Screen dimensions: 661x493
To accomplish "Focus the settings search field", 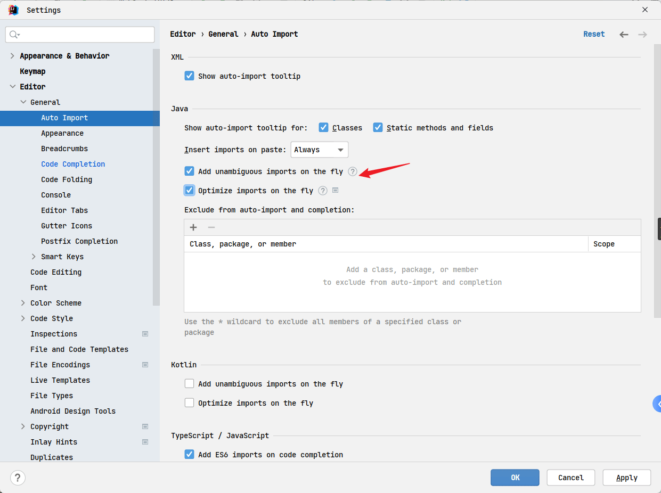I will [x=80, y=35].
